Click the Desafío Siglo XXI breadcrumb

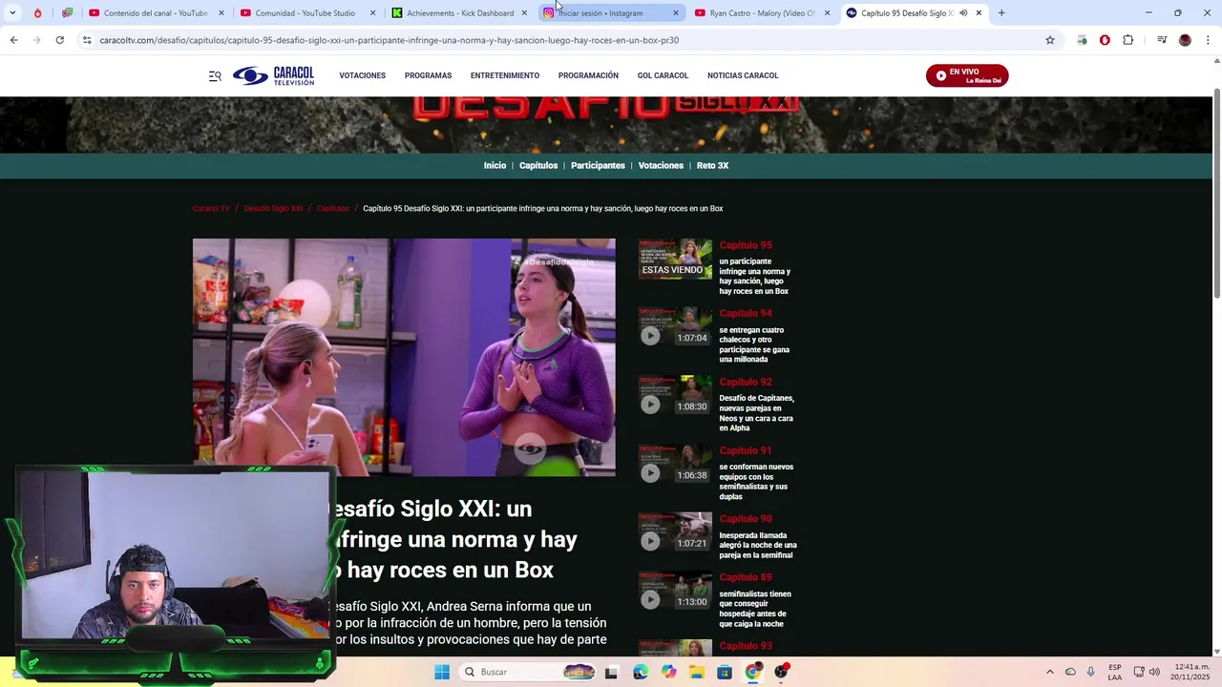(273, 208)
